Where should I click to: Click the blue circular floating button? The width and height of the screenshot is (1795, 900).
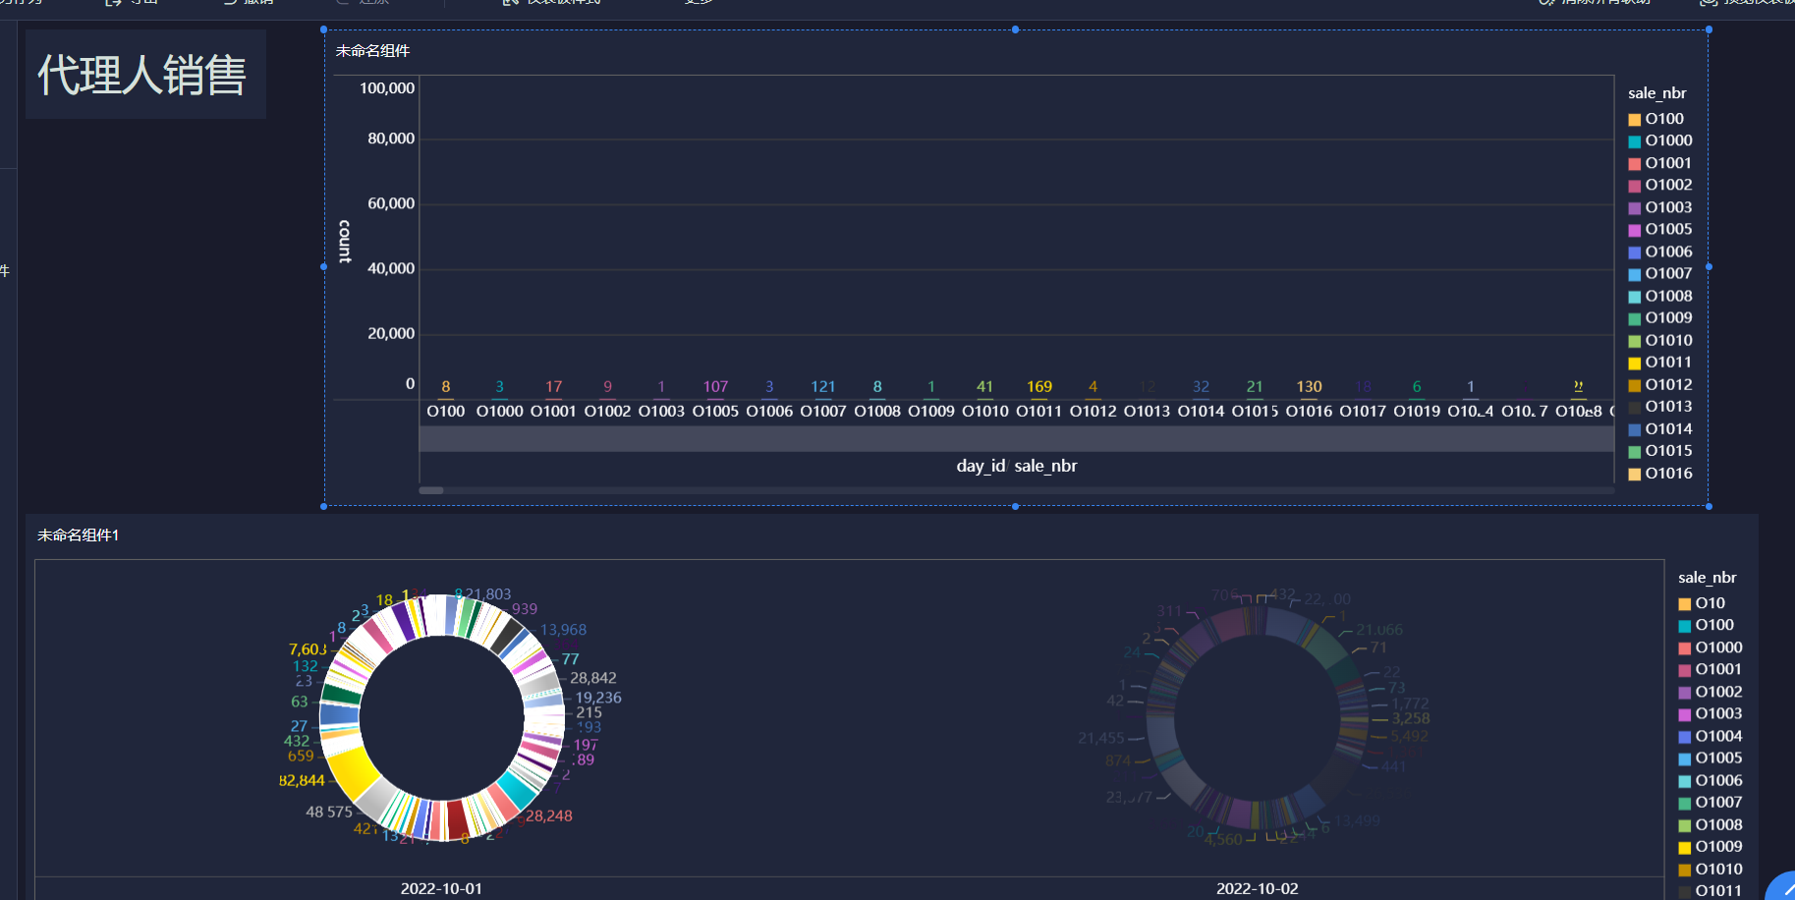pyautogui.click(x=1781, y=886)
